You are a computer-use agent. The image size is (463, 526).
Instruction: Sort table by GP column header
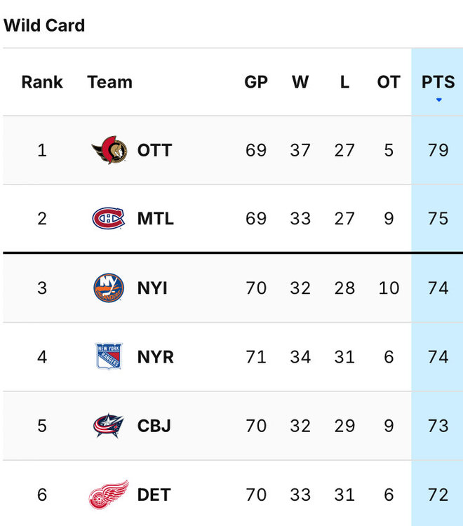(256, 82)
